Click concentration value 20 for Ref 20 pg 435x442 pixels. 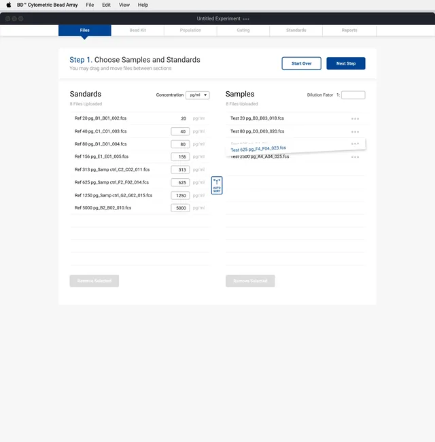click(x=184, y=119)
